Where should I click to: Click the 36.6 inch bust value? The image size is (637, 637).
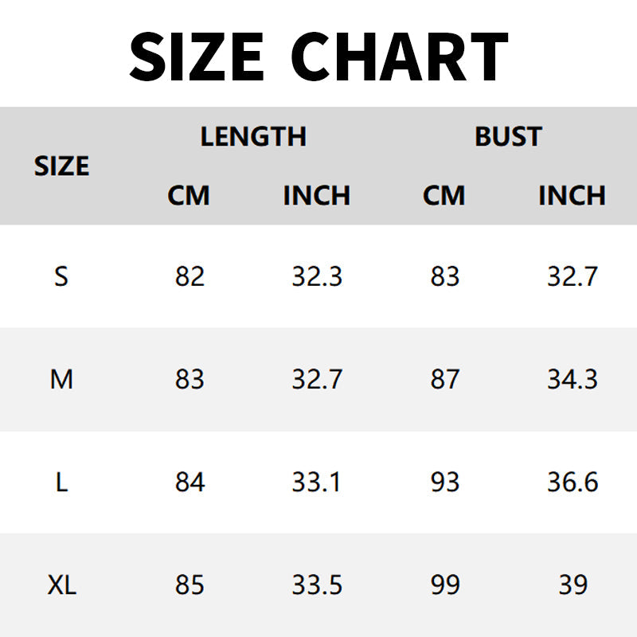[x=572, y=483]
